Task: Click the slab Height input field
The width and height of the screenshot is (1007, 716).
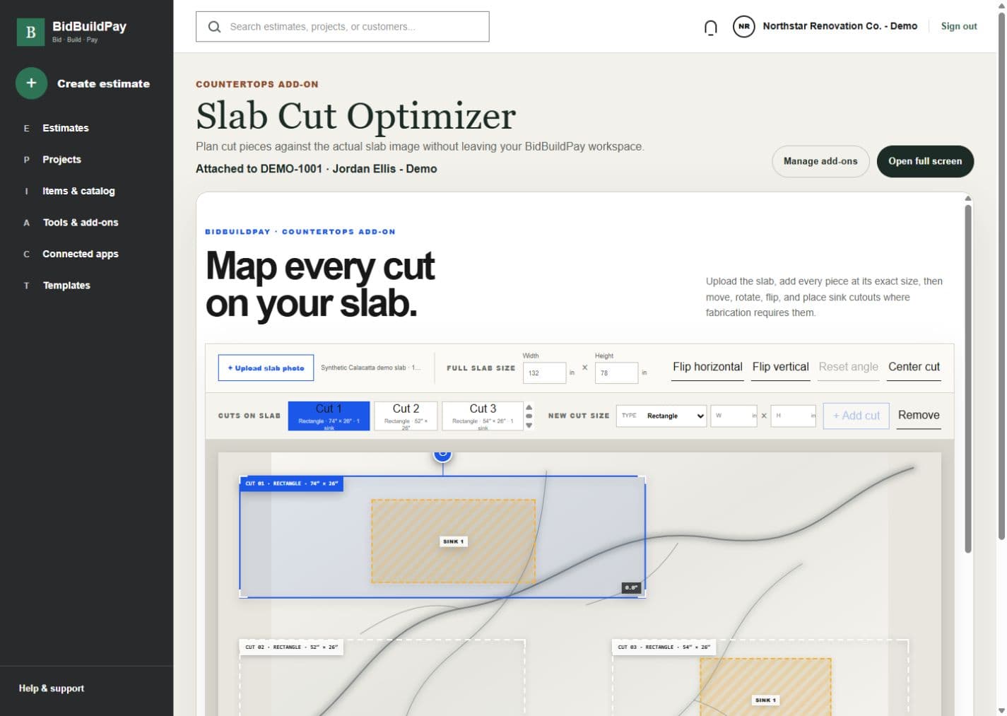Action: (616, 372)
